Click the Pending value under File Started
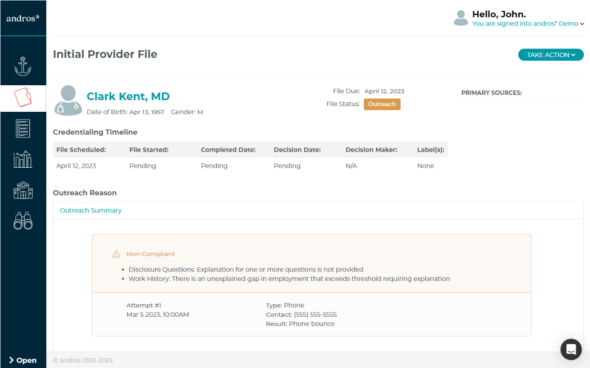Image resolution: width=590 pixels, height=368 pixels. tap(143, 166)
